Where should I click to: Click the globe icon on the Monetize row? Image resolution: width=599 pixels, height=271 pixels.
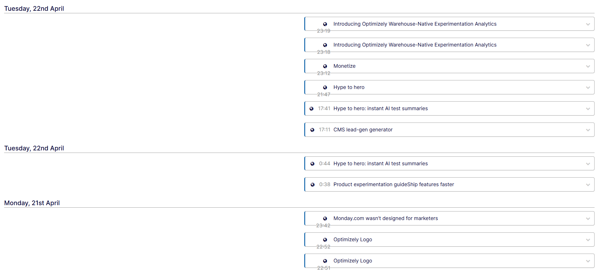[x=325, y=66]
